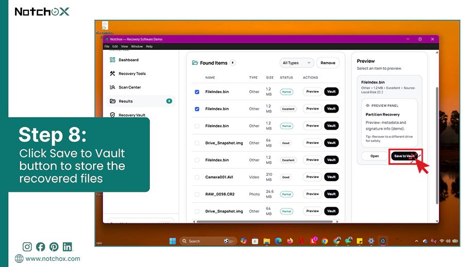Send RAW_0098.CR2 to Vault
This screenshot has height=267, width=475.
[x=331, y=194]
